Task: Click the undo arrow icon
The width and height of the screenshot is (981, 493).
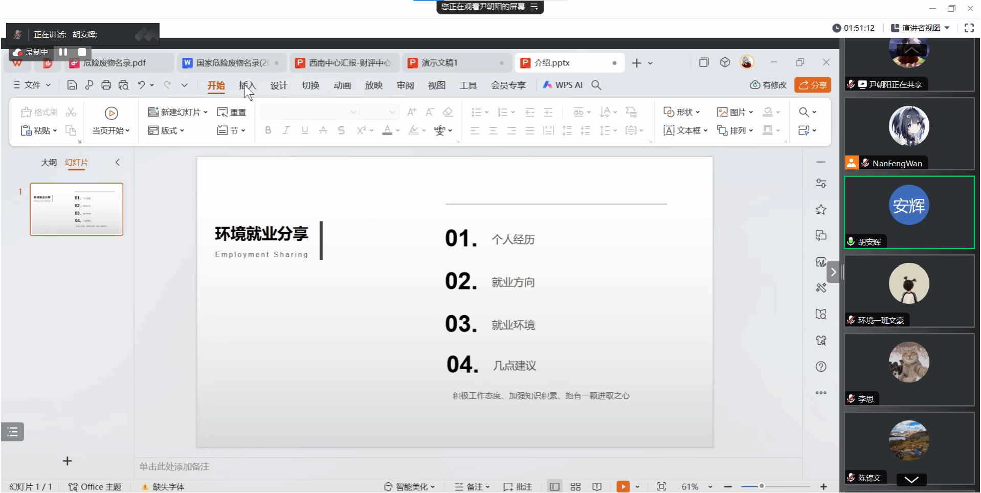Action: point(142,85)
